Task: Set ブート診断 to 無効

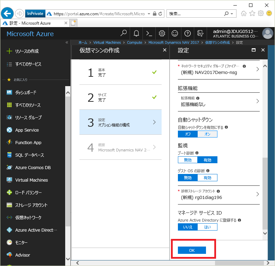Action: pyautogui.click(x=188, y=160)
